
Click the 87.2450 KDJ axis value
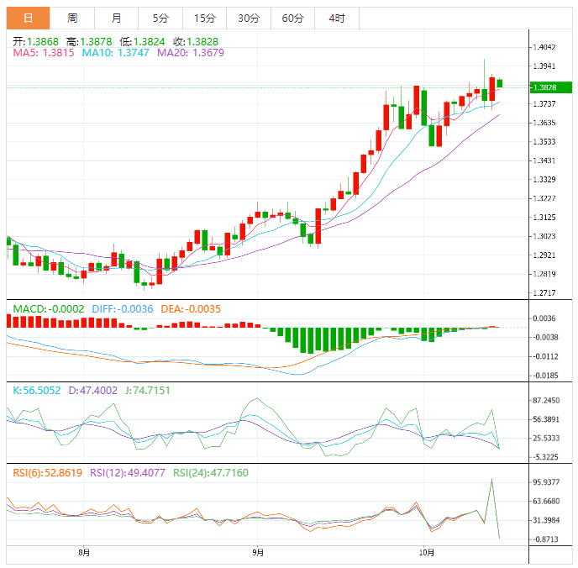click(546, 400)
